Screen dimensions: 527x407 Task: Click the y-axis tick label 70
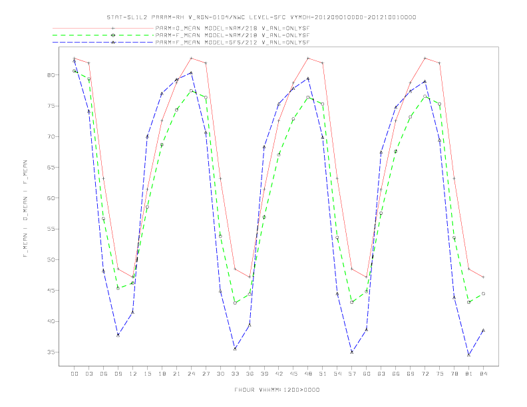tap(51, 137)
